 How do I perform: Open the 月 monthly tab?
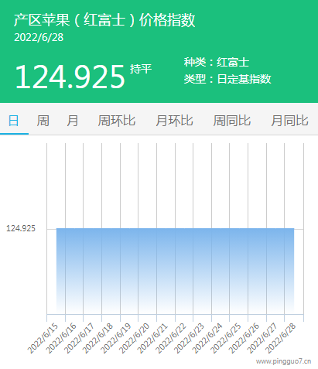point(72,121)
